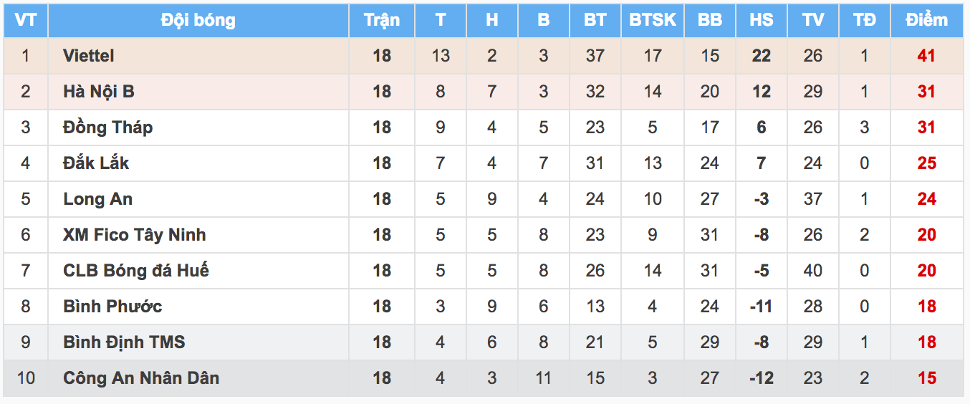Viewport: 970px width, 404px height.
Task: Open the Hà Nội B team link
Action: [x=98, y=92]
